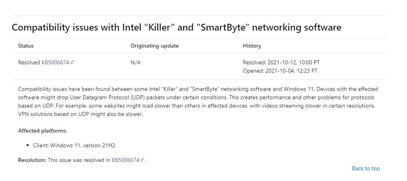Click external-link icon after Resolution KB5006674
Screen dimensions: 407x181
tap(142, 160)
